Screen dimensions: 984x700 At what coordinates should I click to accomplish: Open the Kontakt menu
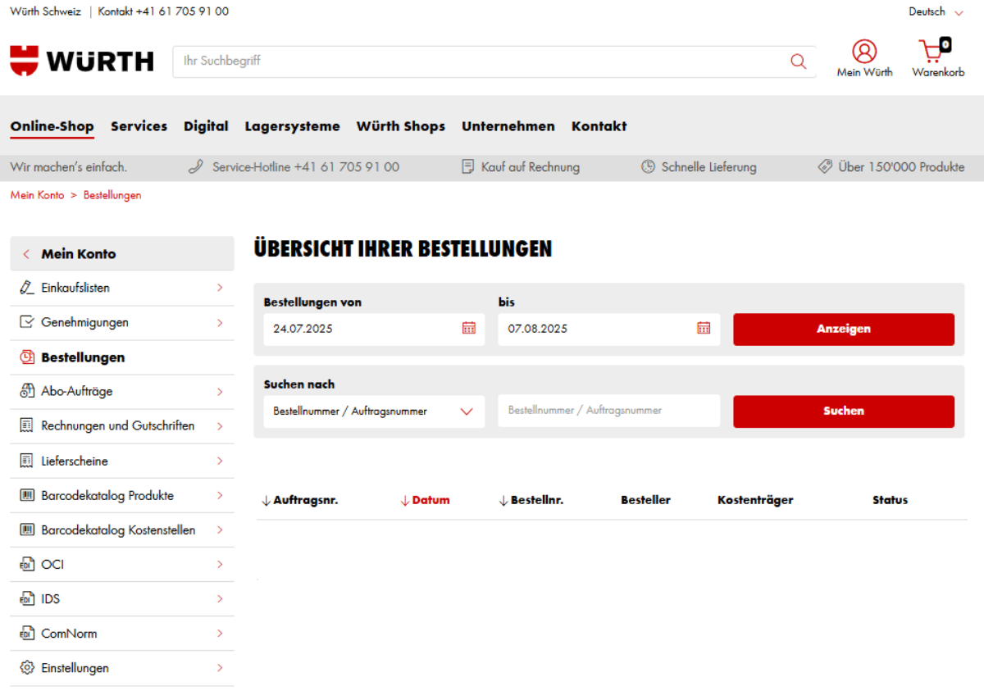[x=599, y=126]
